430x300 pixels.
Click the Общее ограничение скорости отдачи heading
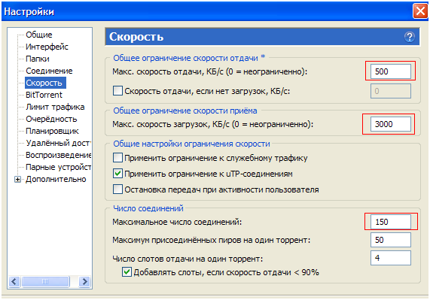[189, 58]
